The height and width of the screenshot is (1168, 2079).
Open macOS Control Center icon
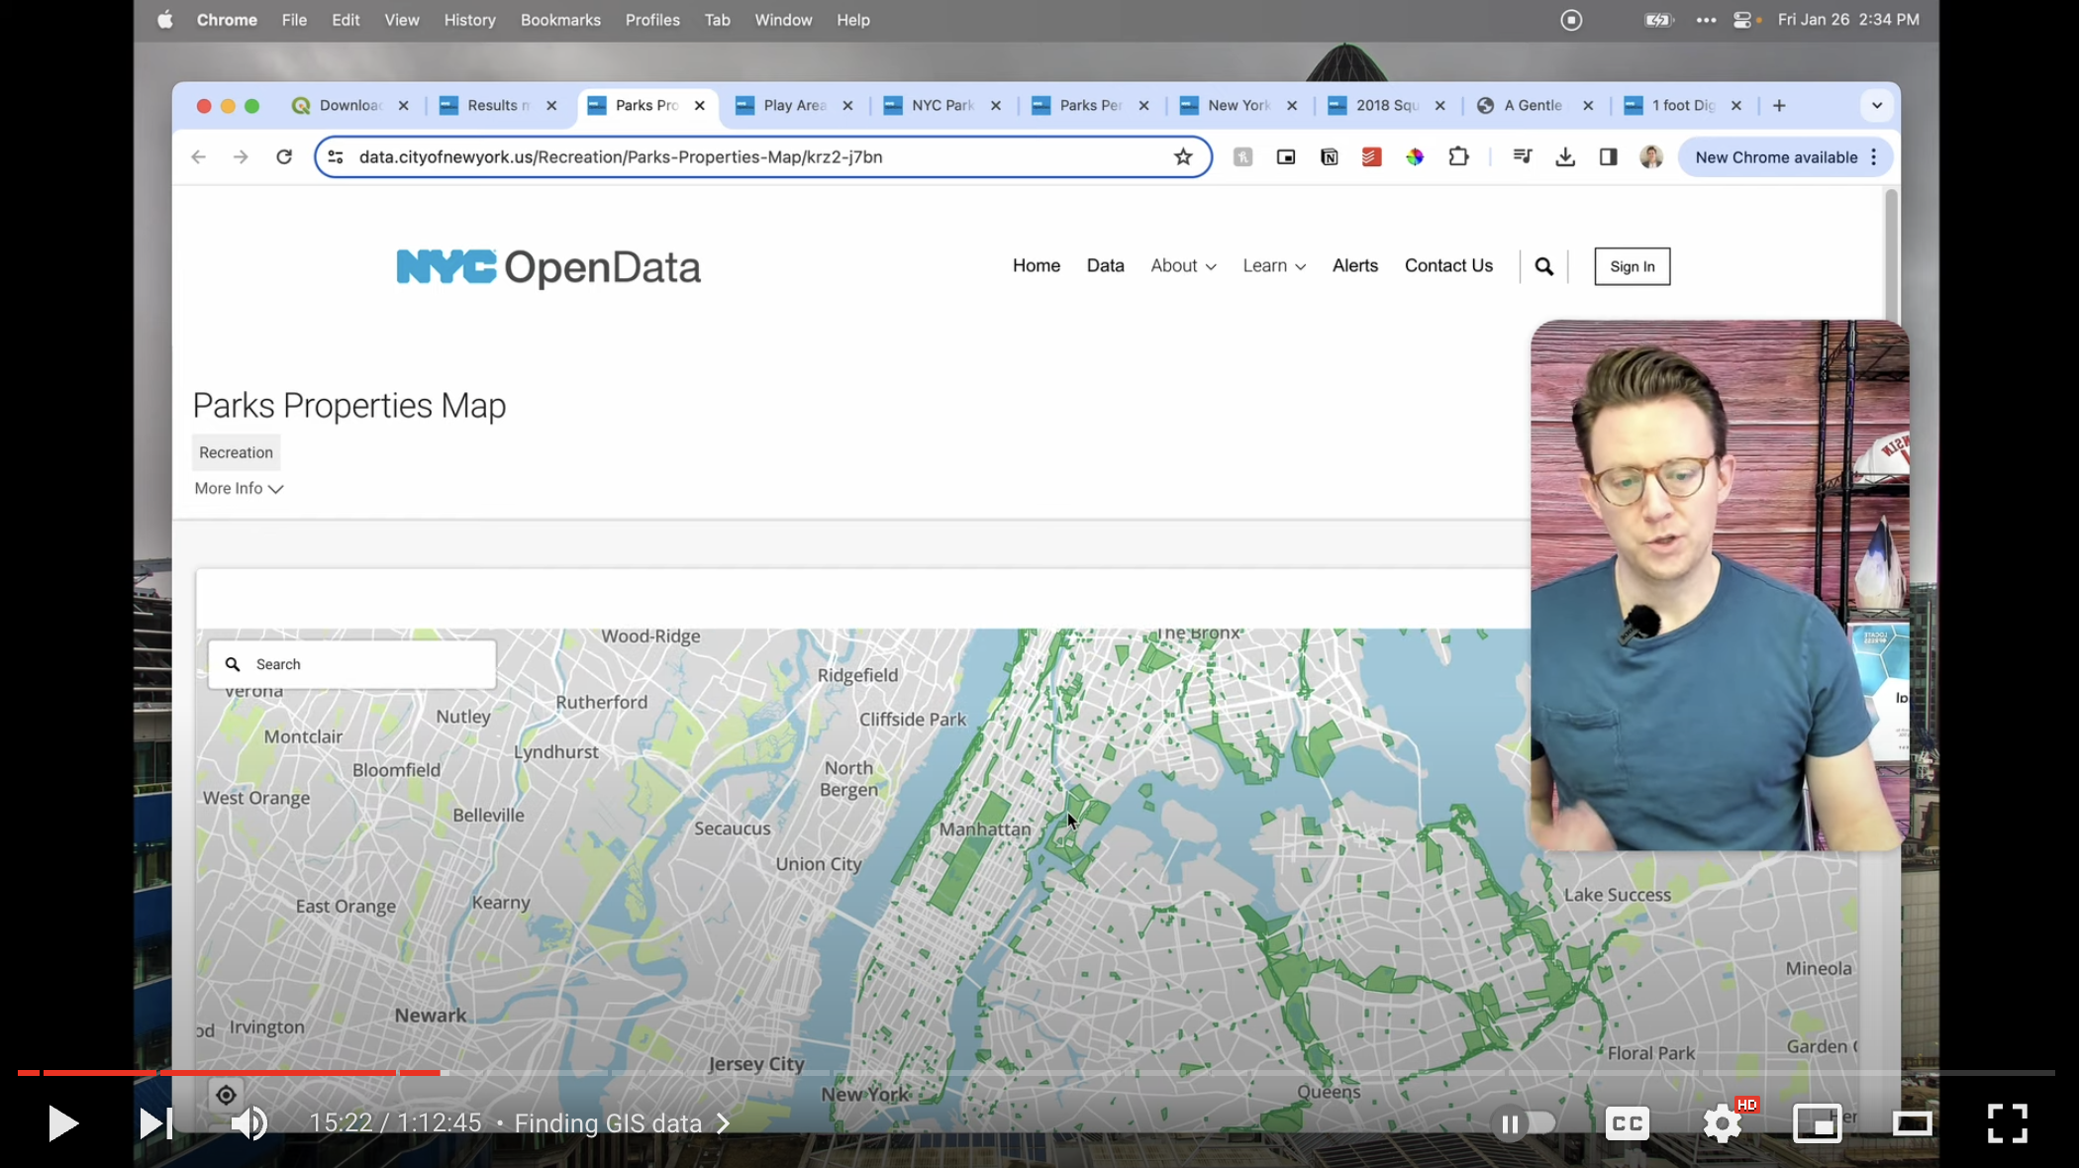click(x=1743, y=20)
